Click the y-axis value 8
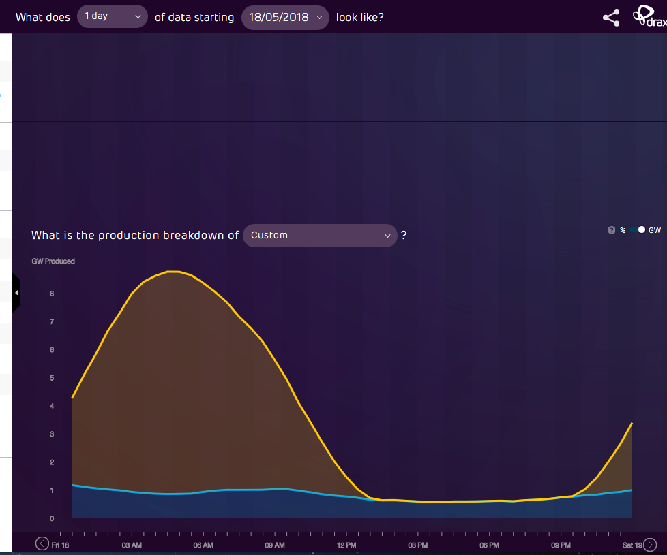The image size is (667, 555). [x=52, y=294]
